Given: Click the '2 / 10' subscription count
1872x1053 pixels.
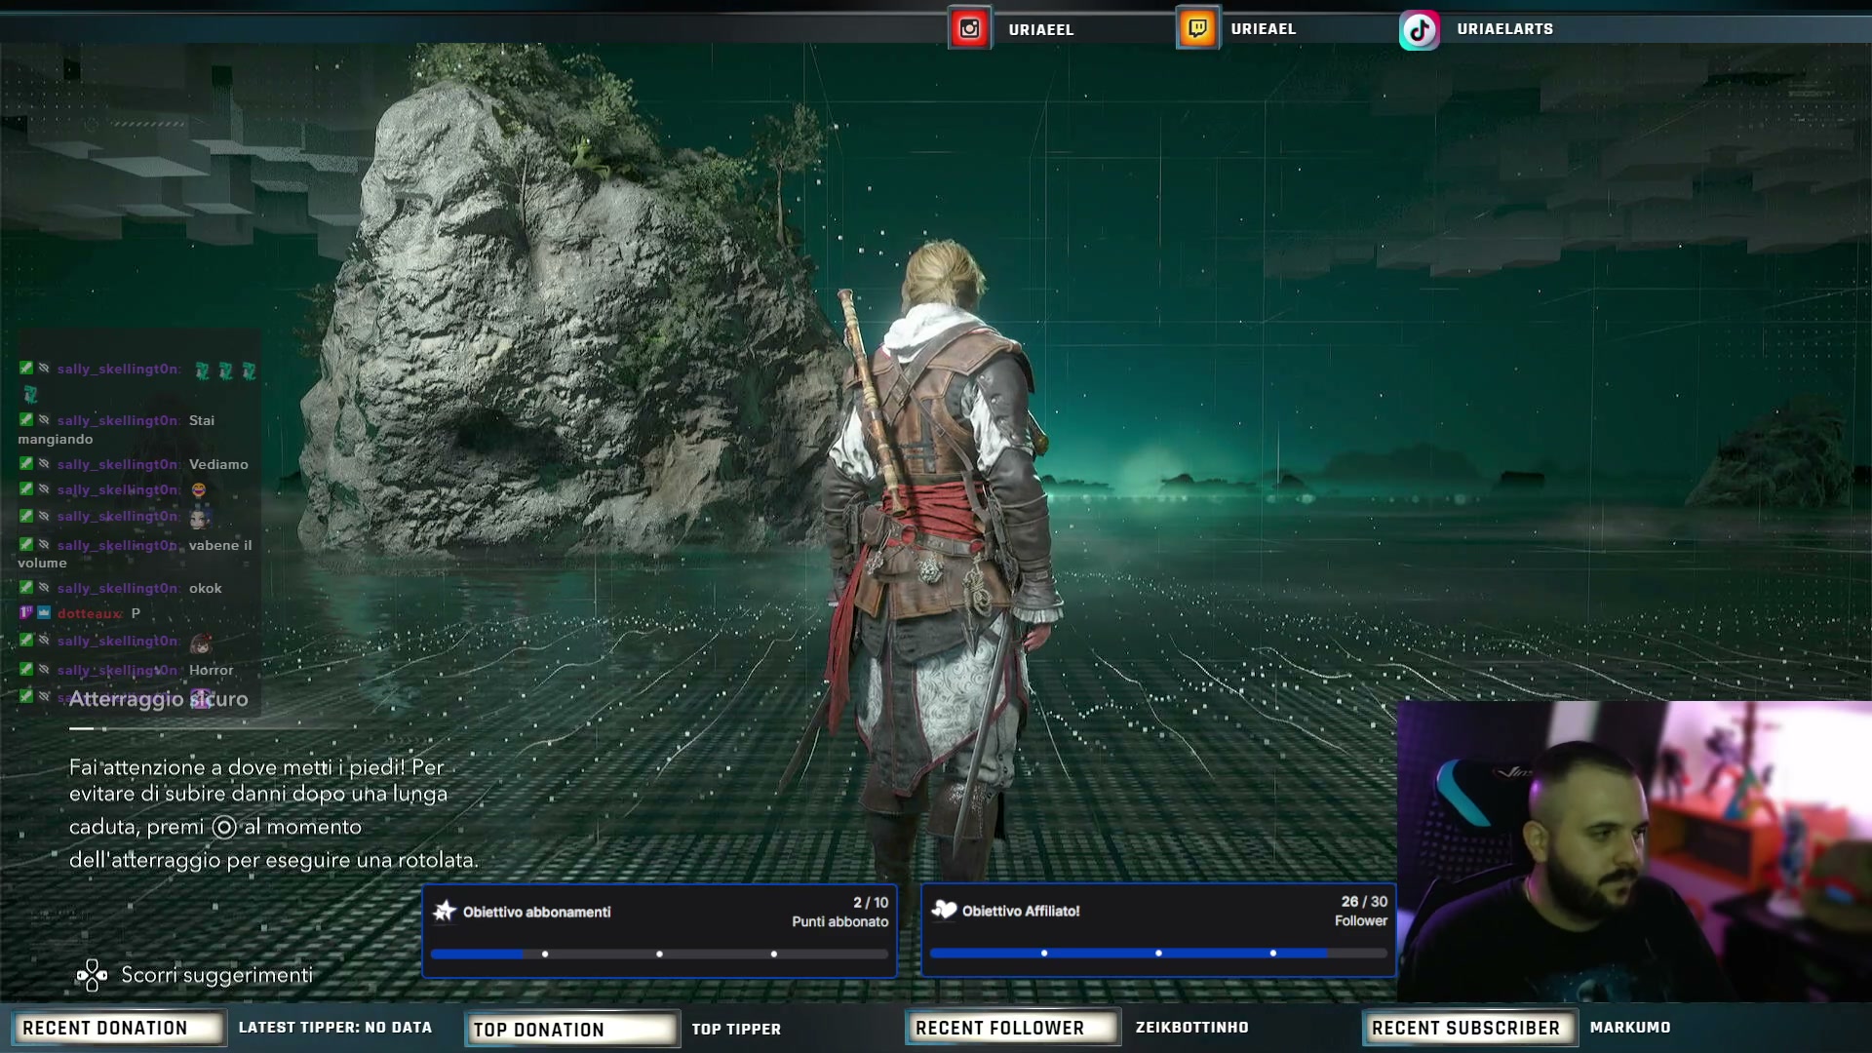Looking at the screenshot, I should [871, 903].
